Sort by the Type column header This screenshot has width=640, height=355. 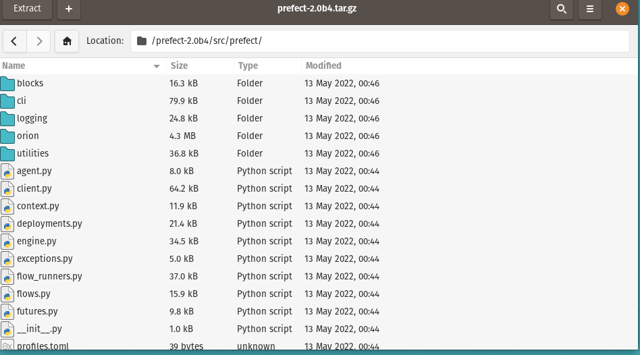(267, 65)
